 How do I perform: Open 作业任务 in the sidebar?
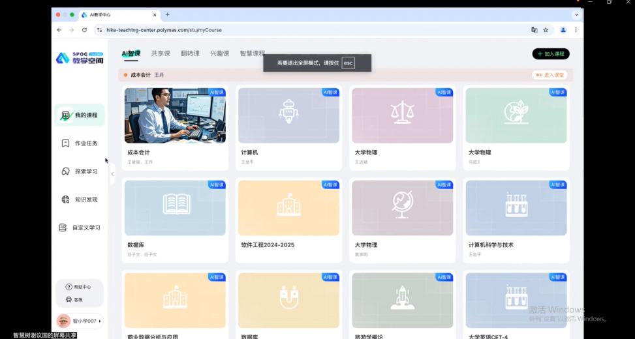coord(65,143)
